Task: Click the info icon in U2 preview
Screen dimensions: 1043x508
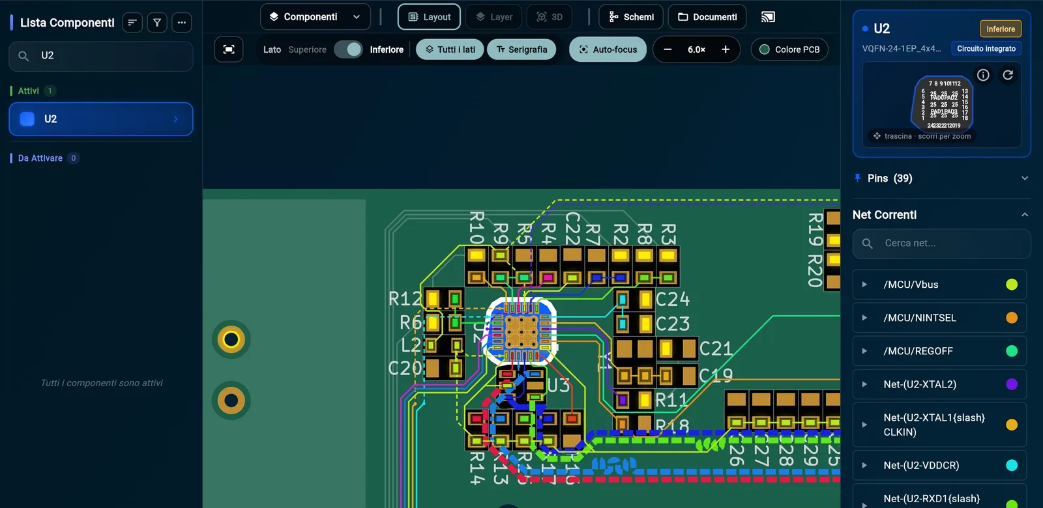Action: 983,75
